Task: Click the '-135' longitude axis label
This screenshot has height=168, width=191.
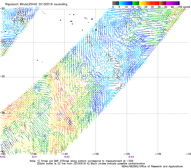Action: click(x=95, y=154)
